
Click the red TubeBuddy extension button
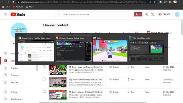138,14
